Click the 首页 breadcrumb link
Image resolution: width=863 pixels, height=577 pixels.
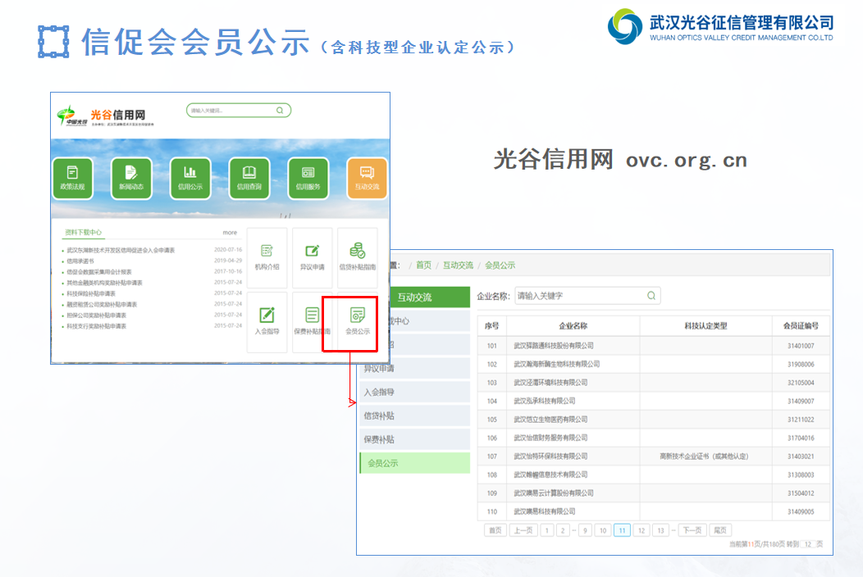pos(423,265)
